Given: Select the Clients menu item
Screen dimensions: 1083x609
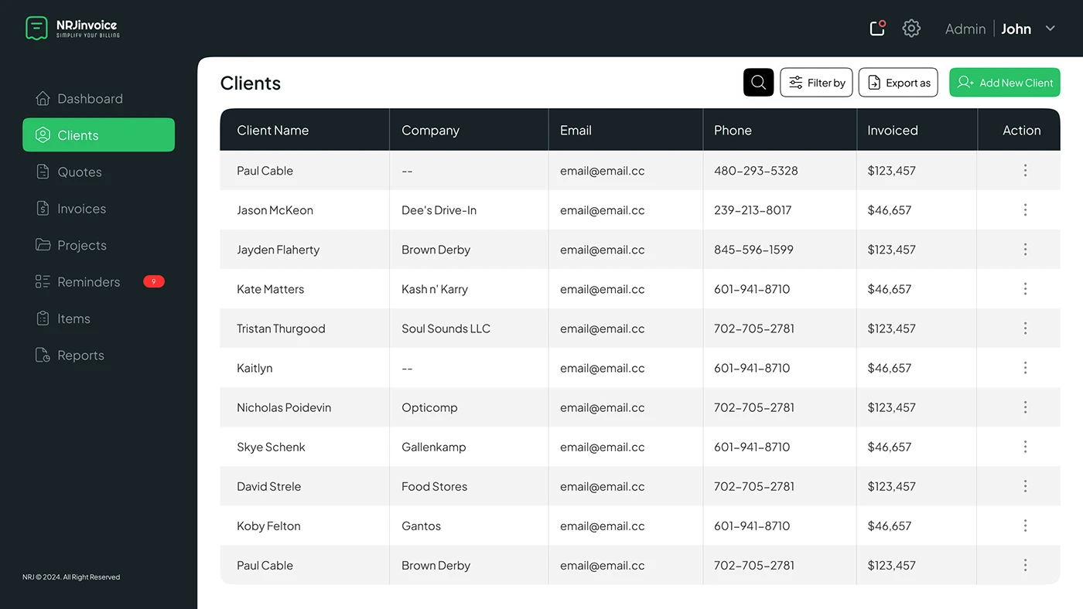Looking at the screenshot, I should click(98, 135).
